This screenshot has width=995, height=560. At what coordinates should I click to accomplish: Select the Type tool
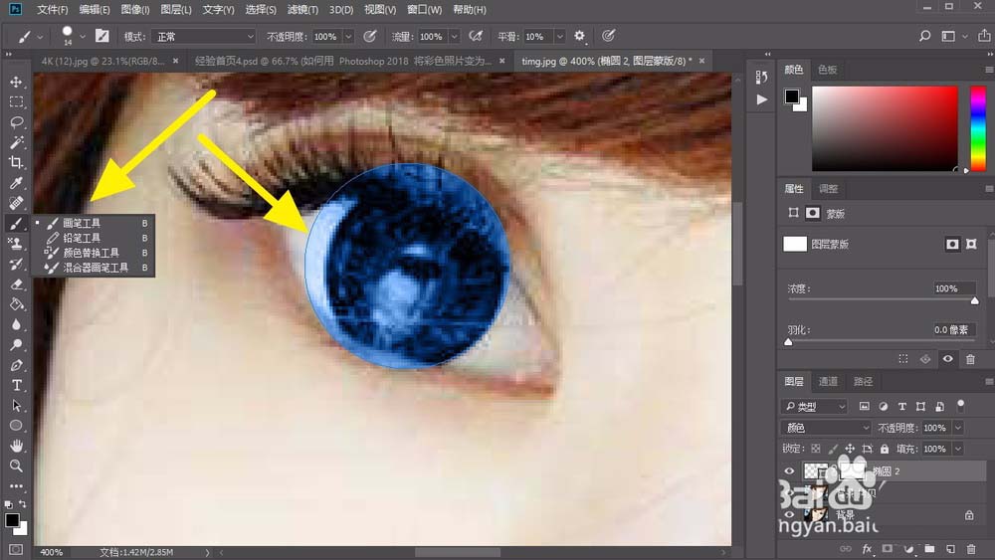point(16,385)
